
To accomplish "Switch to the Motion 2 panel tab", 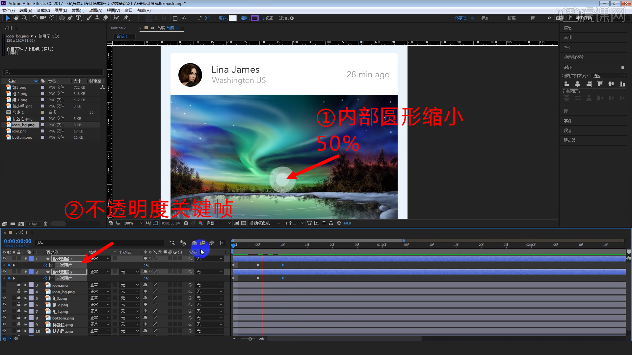I will pos(118,28).
